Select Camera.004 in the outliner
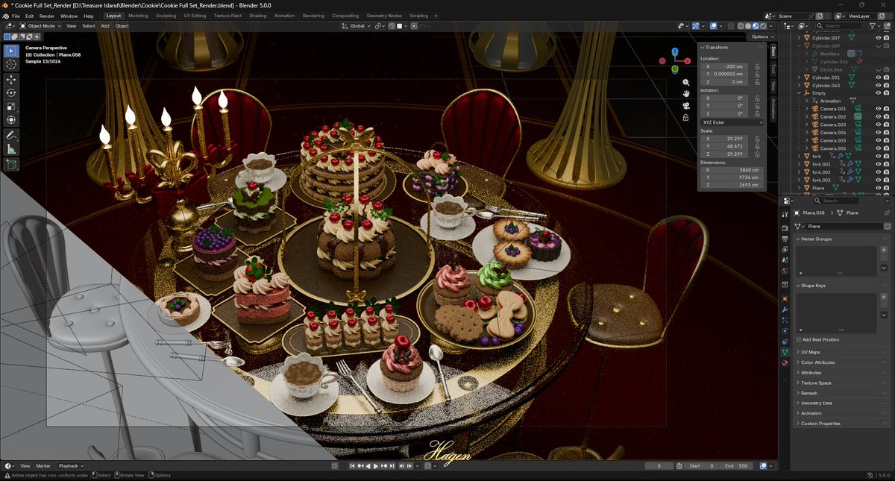 click(833, 132)
